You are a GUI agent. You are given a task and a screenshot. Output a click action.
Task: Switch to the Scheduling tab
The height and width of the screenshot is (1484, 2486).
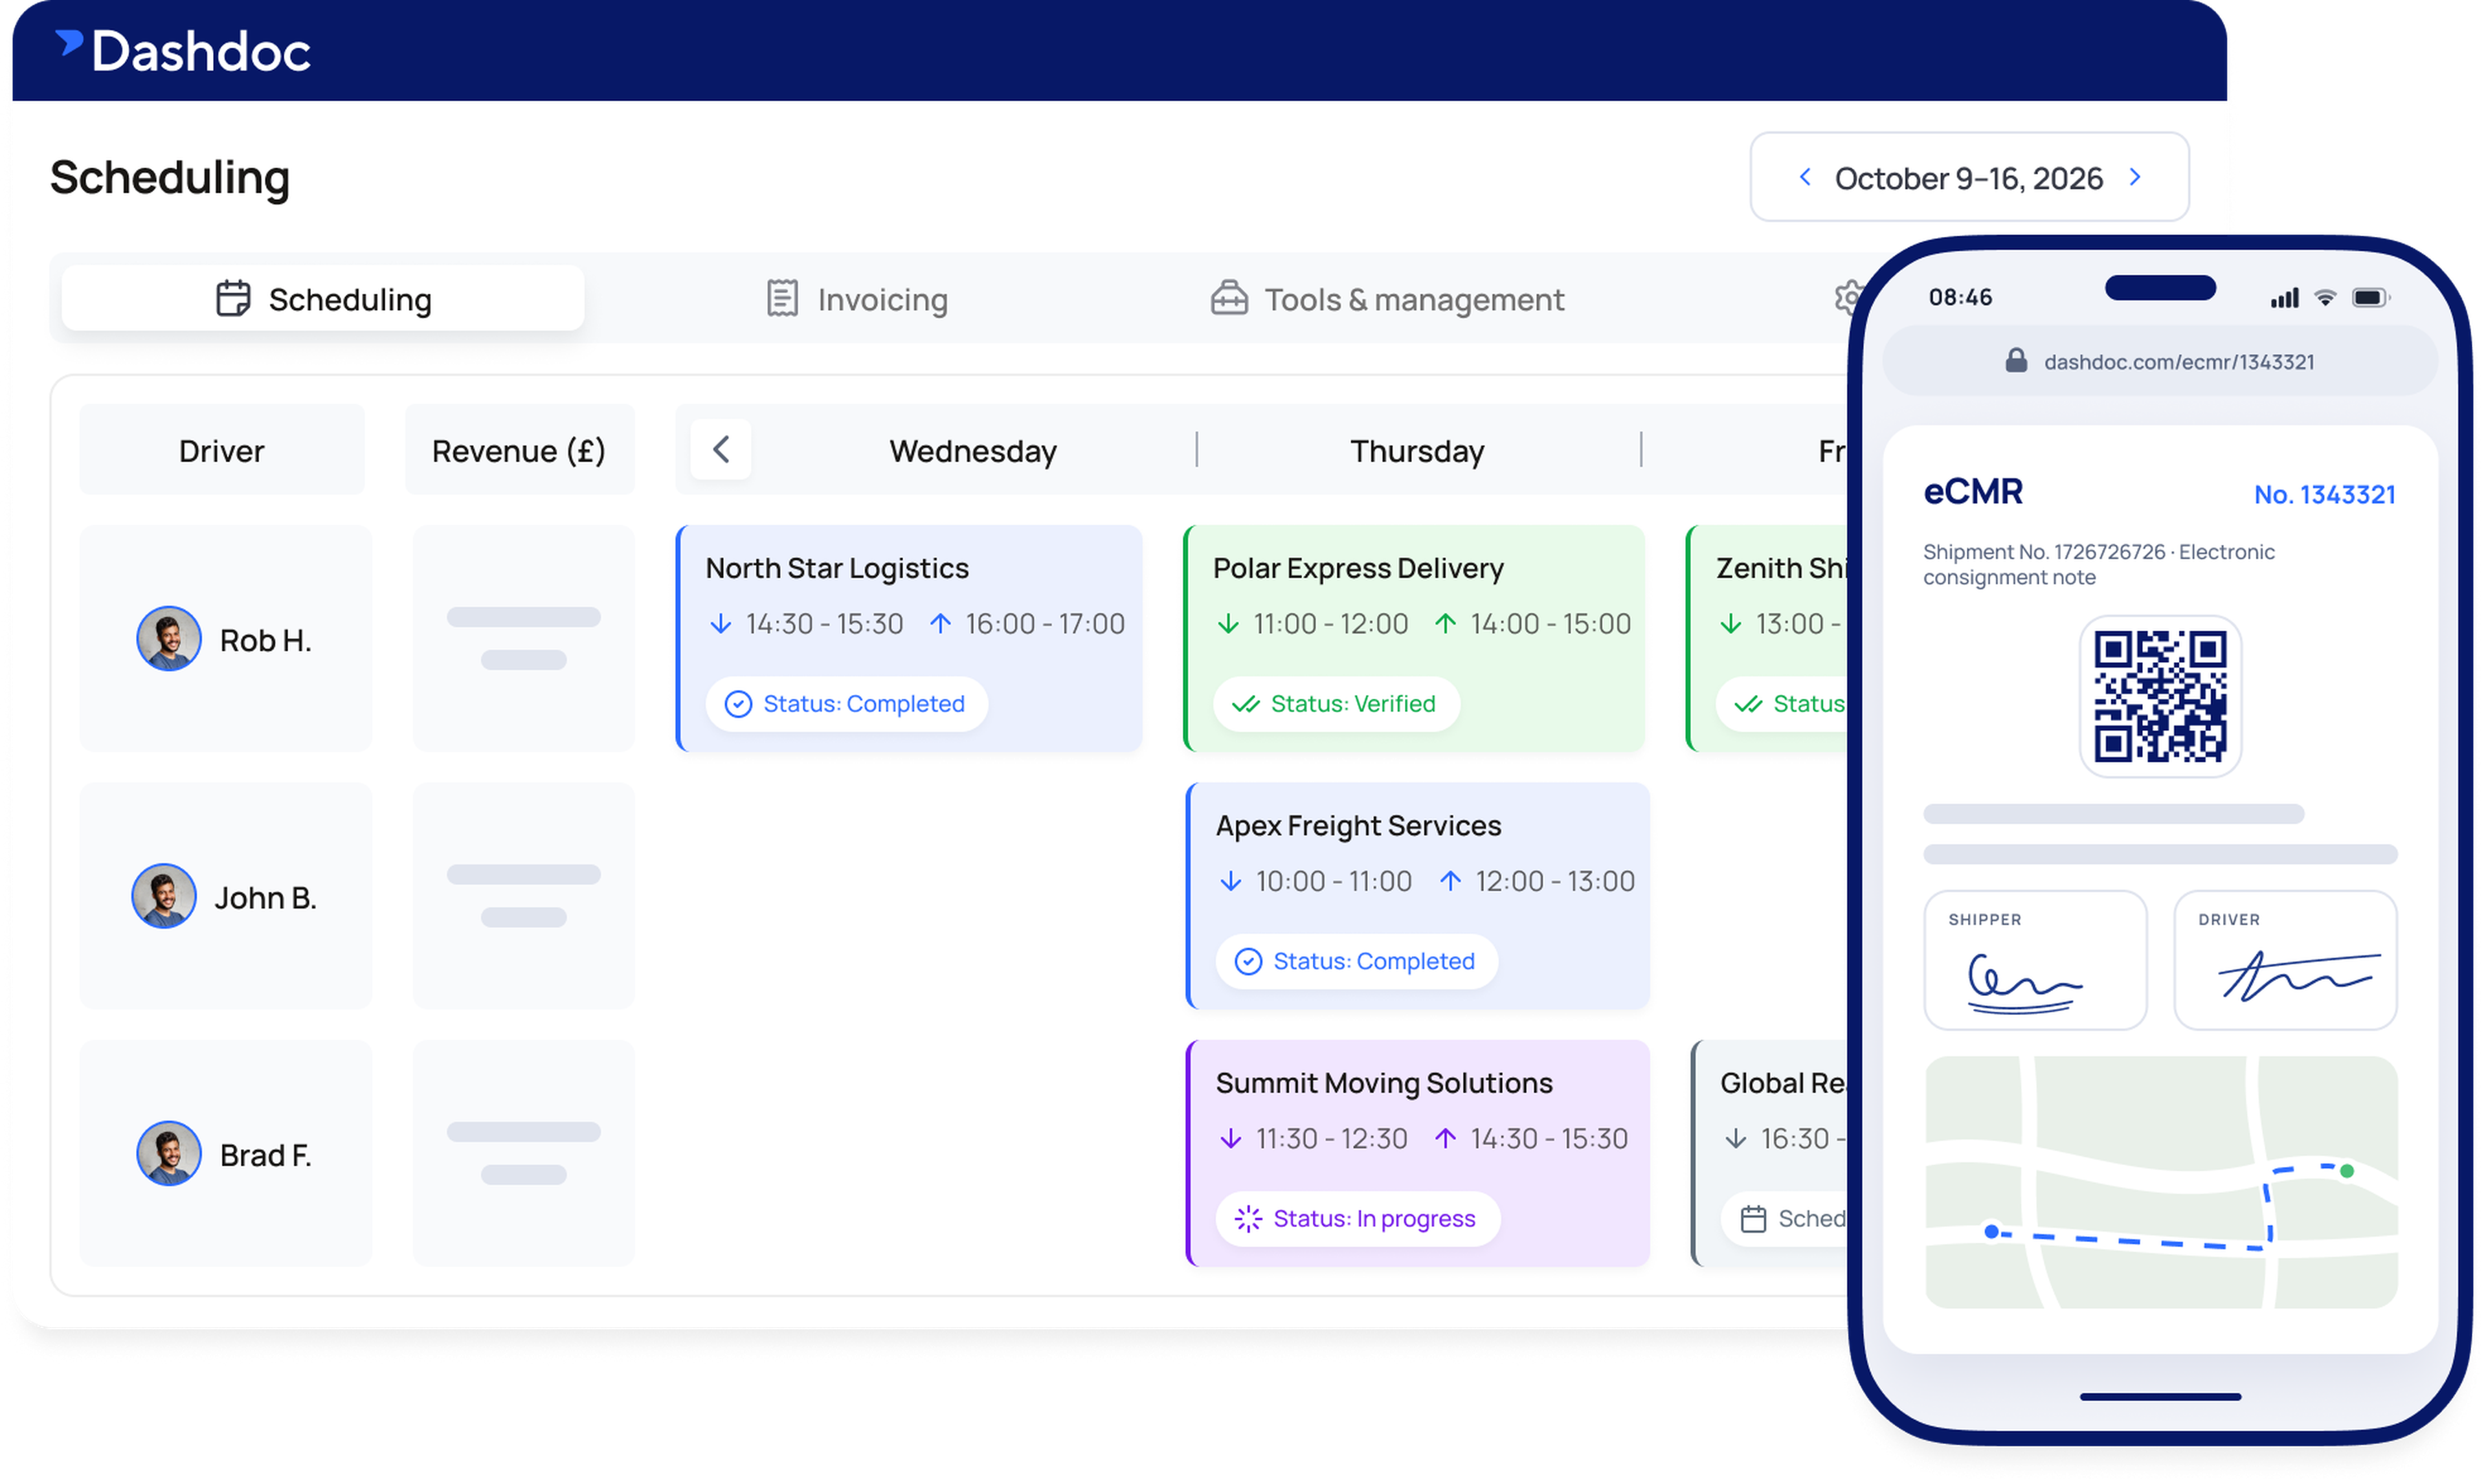tap(323, 299)
